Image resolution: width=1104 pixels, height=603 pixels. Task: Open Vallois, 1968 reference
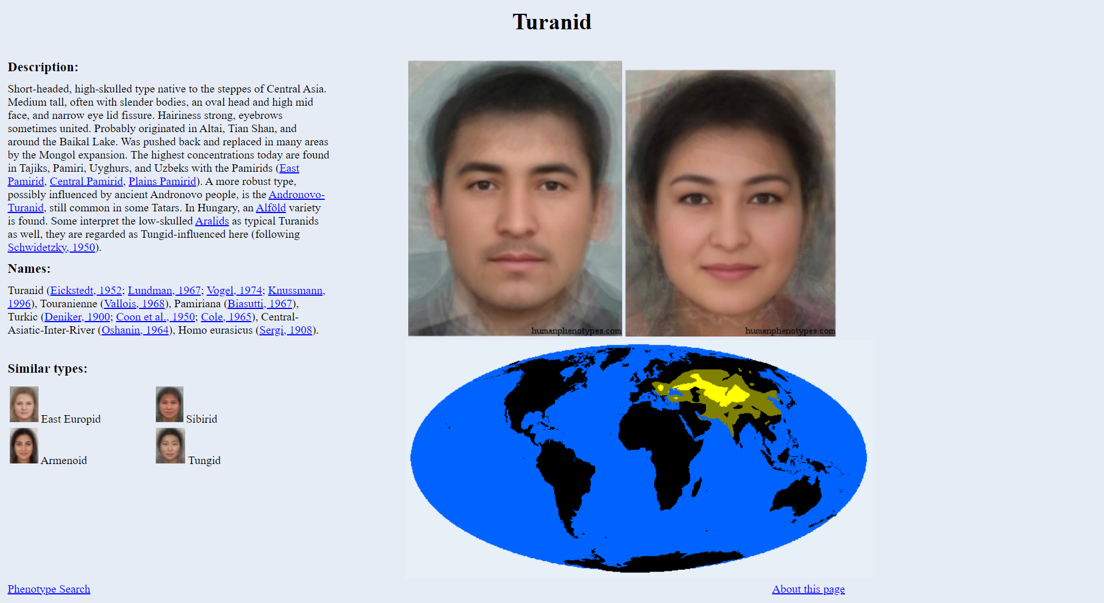click(x=135, y=304)
